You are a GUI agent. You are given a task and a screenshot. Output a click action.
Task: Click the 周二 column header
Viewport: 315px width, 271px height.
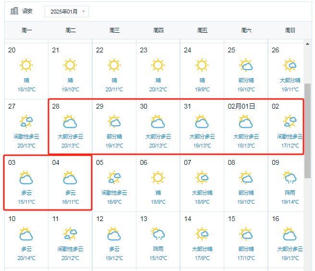(71, 30)
